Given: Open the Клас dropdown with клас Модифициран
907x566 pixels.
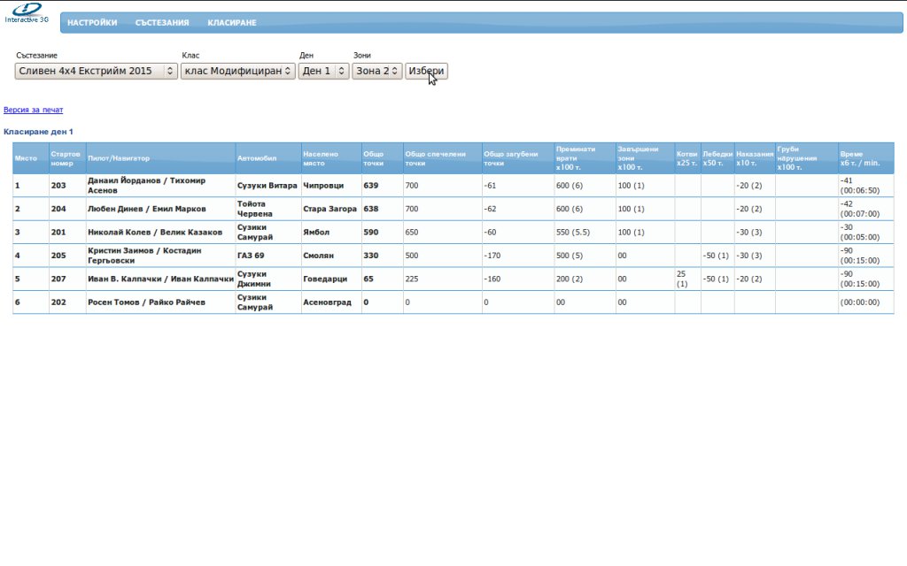Looking at the screenshot, I should [x=237, y=71].
